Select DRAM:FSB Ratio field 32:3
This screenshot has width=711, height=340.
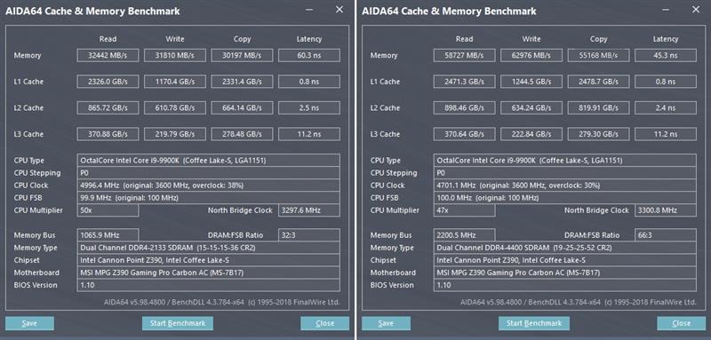(308, 235)
